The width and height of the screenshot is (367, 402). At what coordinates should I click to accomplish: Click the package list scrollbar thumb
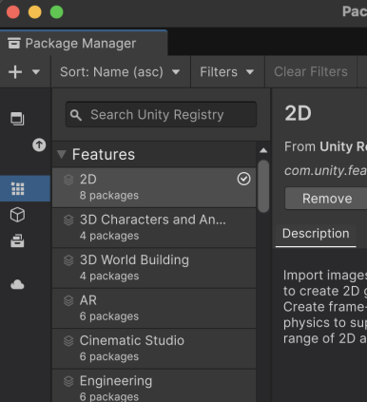[x=263, y=186]
